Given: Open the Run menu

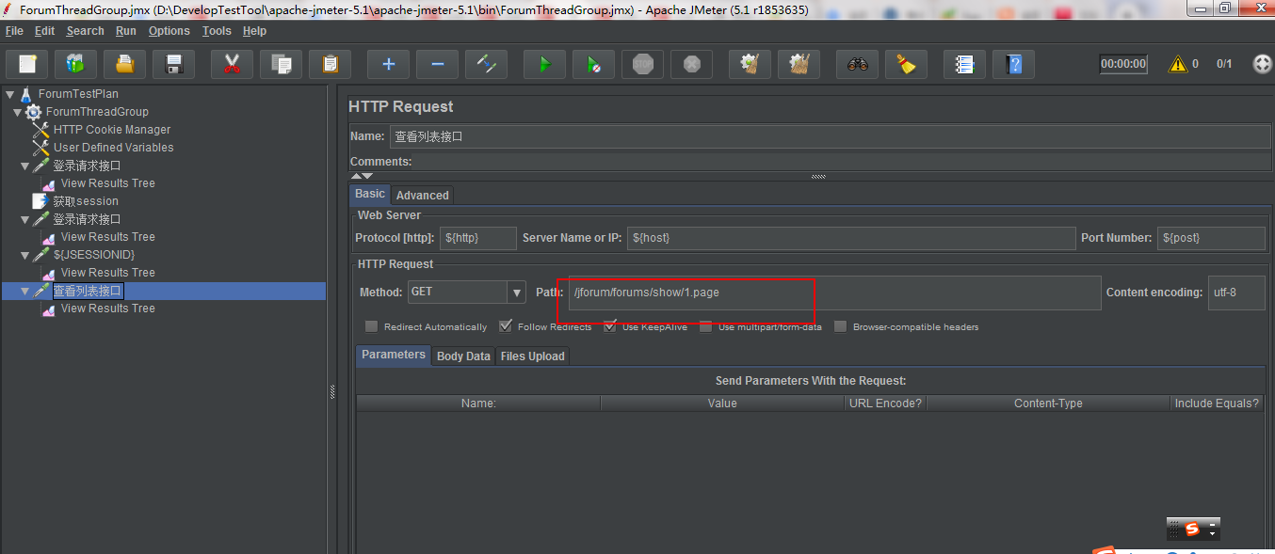Looking at the screenshot, I should (126, 31).
